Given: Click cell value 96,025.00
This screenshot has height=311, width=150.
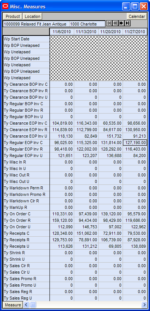Looking at the screenshot, I should 62,143.
